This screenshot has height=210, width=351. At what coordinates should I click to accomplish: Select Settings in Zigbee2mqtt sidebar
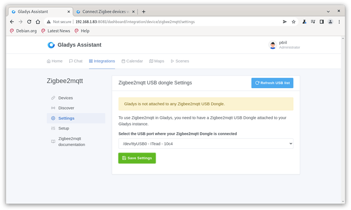(x=76, y=118)
